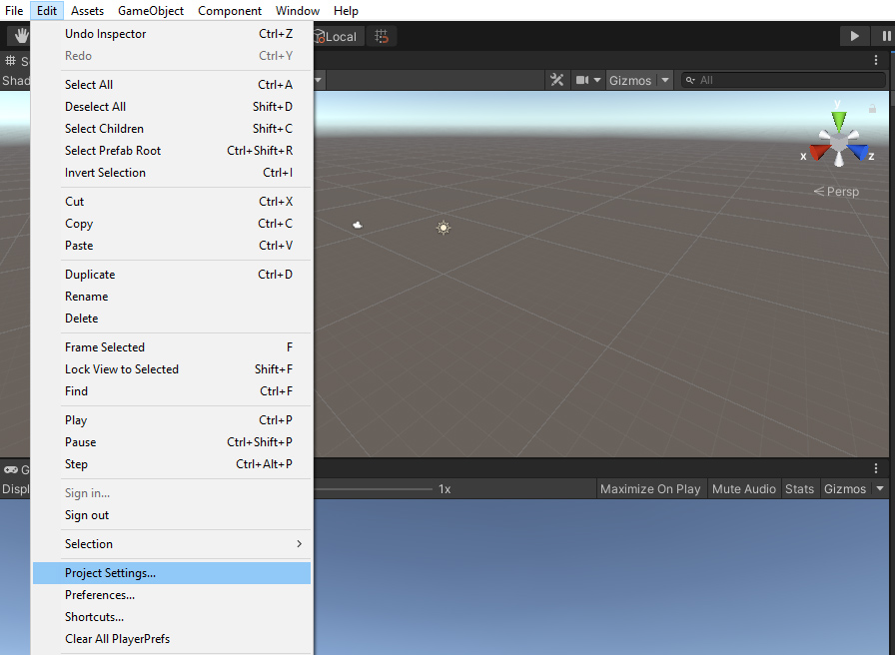Image resolution: width=895 pixels, height=655 pixels.
Task: Expand the Game view Gizmos dropdown arrow
Action: (880, 488)
